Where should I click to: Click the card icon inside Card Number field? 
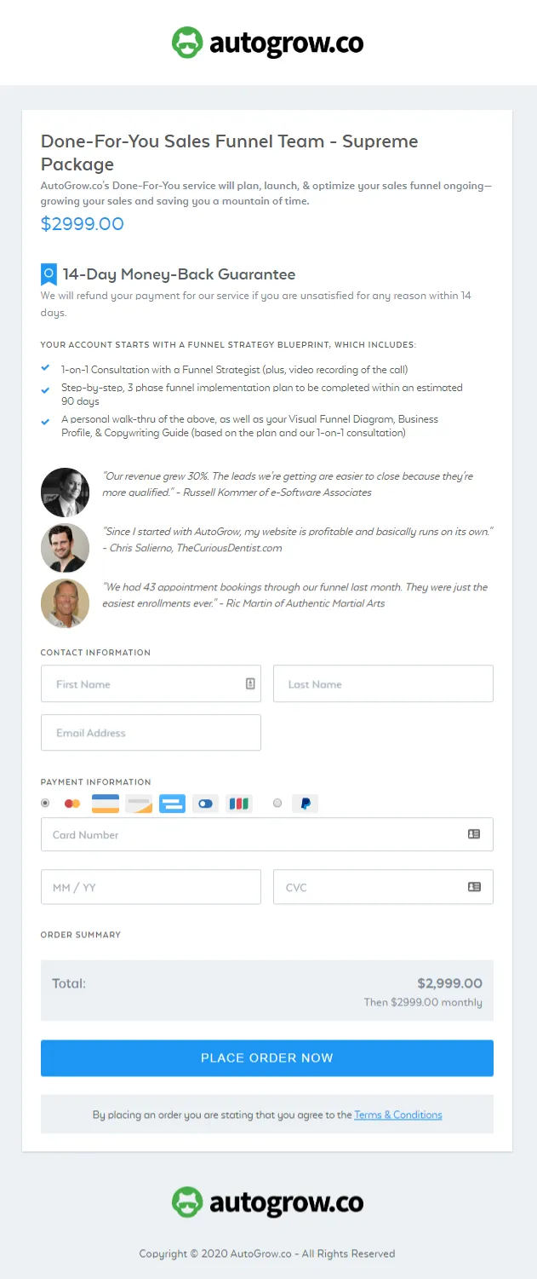coord(474,834)
